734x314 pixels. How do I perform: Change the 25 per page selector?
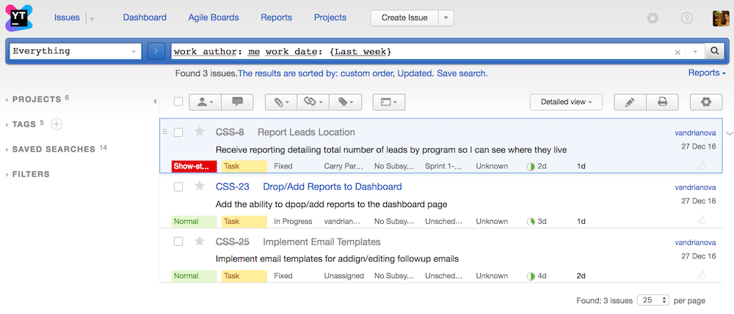(653, 301)
